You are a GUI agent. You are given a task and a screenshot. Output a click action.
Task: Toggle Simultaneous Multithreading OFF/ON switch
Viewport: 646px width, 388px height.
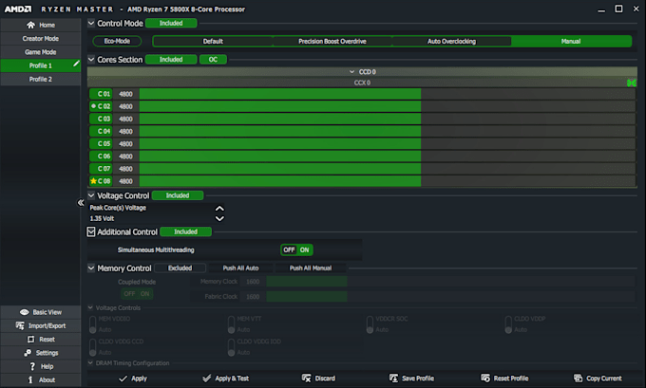click(x=296, y=249)
